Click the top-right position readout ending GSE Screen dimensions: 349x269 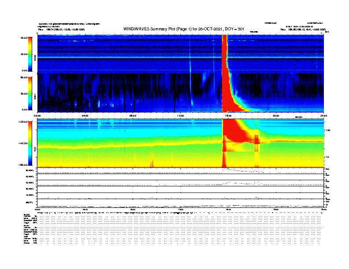303,29
